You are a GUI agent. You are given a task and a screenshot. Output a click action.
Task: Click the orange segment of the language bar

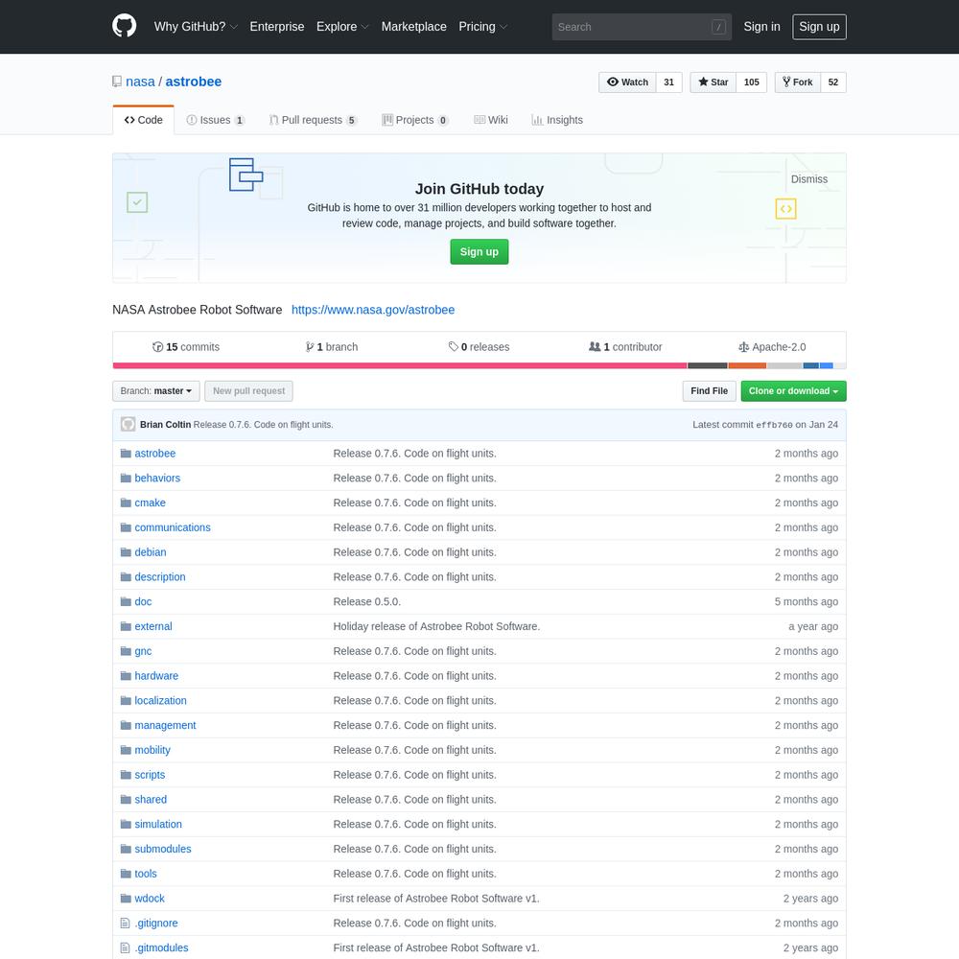click(747, 365)
